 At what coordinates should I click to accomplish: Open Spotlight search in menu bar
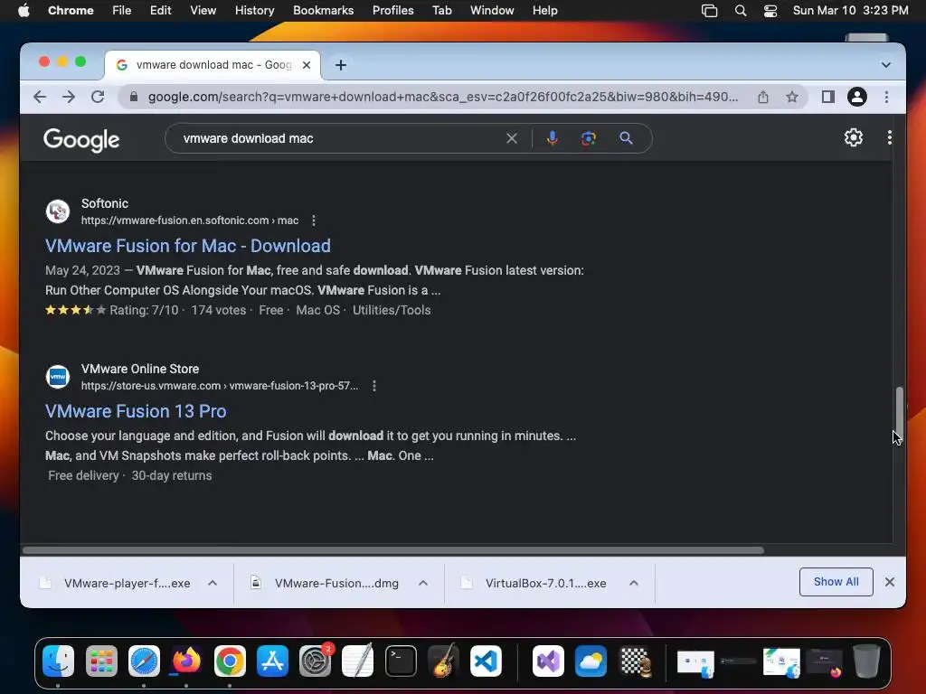coord(740,11)
